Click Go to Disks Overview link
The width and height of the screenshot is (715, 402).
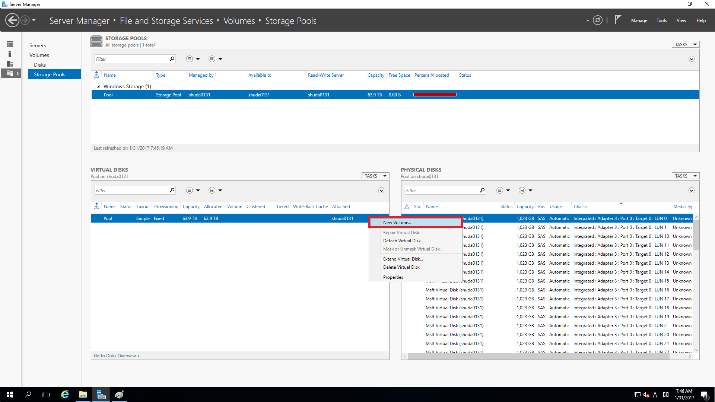(x=117, y=356)
